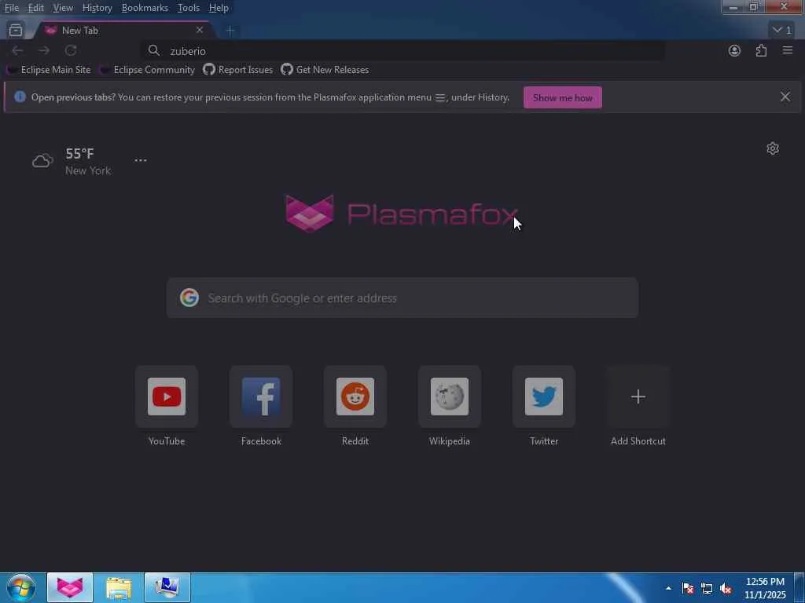Click Plasmafox icon in the taskbar
Viewport: 805px width, 603px height.
[70, 587]
